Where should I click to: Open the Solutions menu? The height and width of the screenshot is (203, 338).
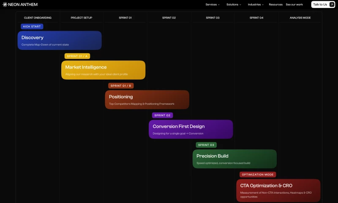click(x=234, y=5)
